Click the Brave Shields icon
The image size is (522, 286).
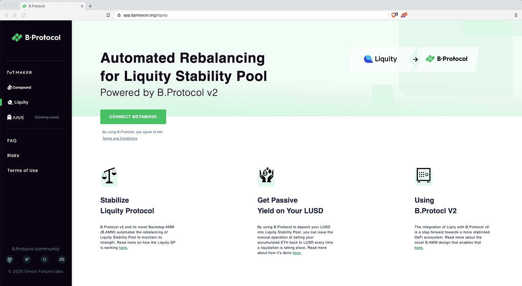394,15
